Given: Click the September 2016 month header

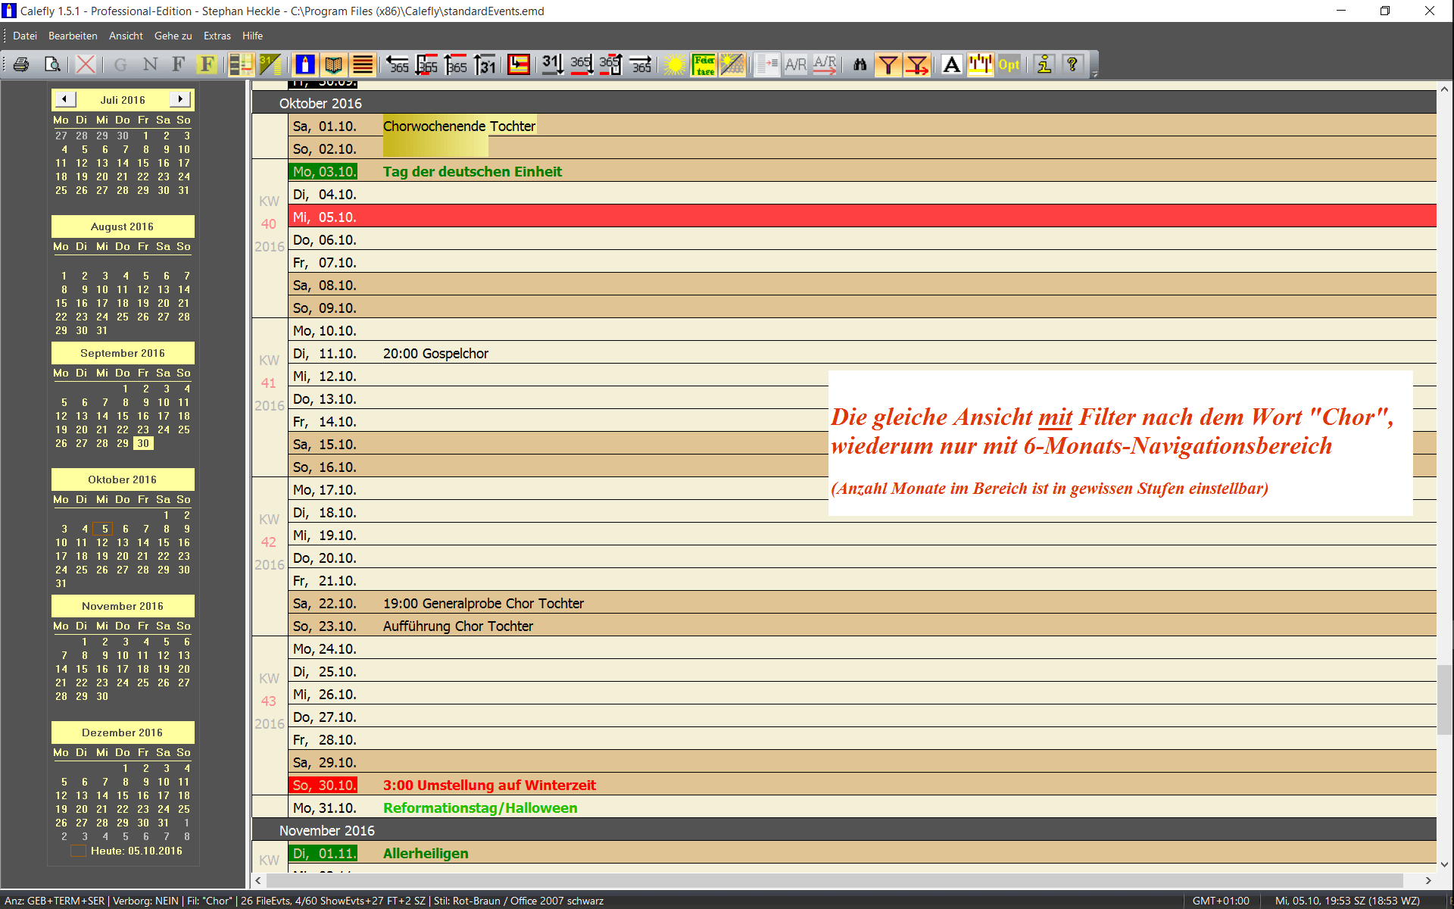Looking at the screenshot, I should (123, 353).
